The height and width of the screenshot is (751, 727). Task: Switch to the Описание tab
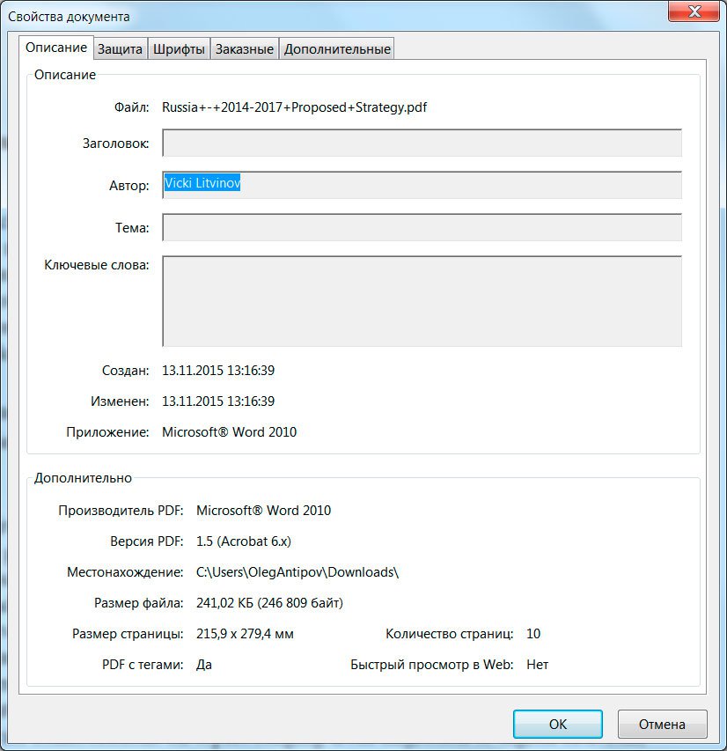click(x=56, y=48)
